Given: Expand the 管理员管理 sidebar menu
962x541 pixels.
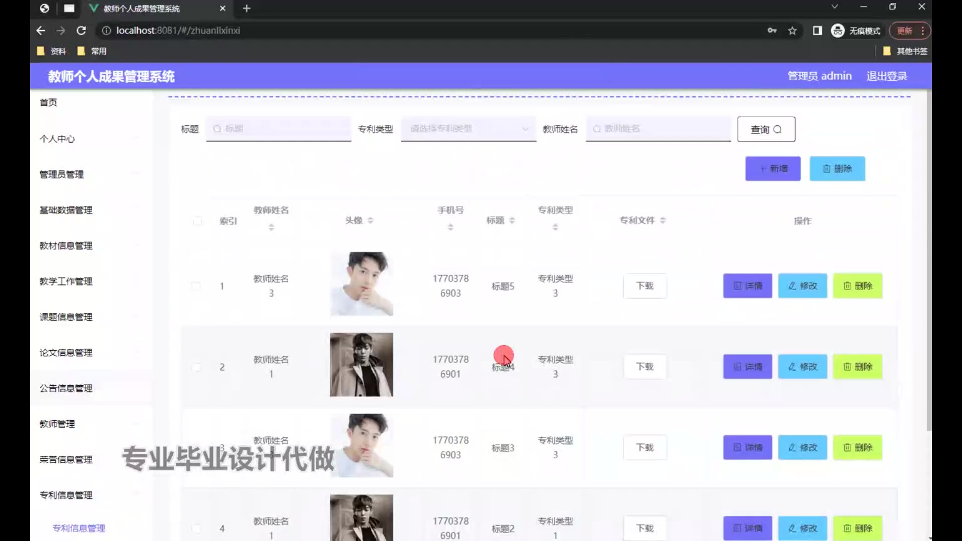Looking at the screenshot, I should point(91,174).
